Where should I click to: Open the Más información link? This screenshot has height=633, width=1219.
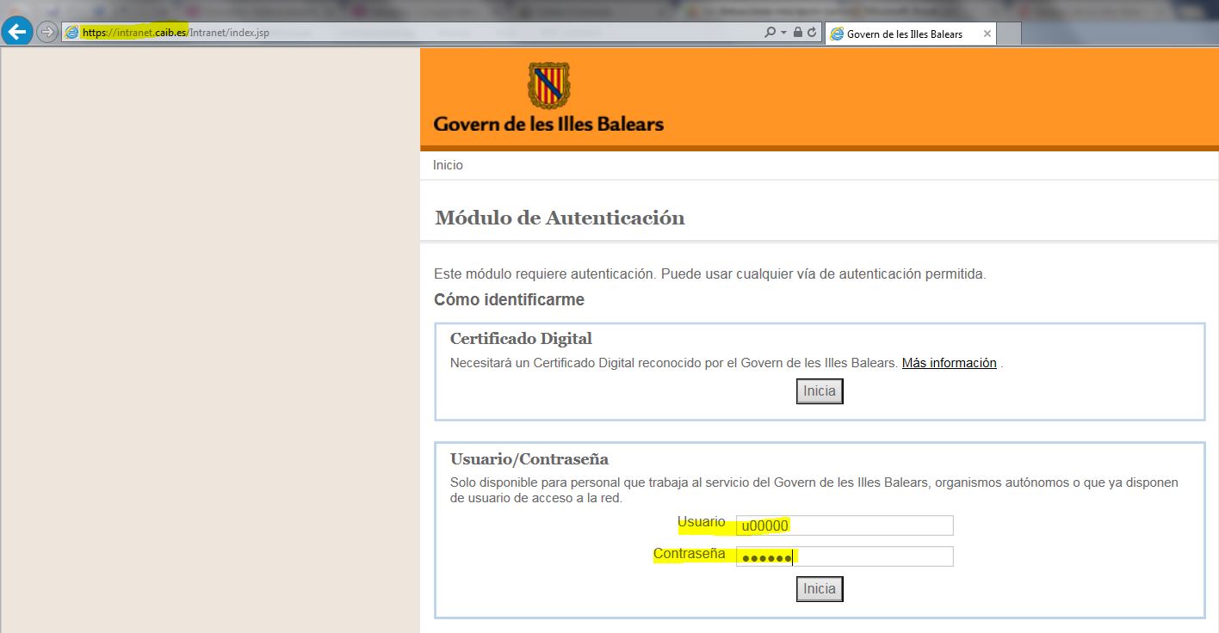[949, 363]
